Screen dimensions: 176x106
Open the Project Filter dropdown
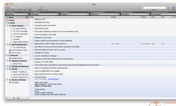(17, 14)
